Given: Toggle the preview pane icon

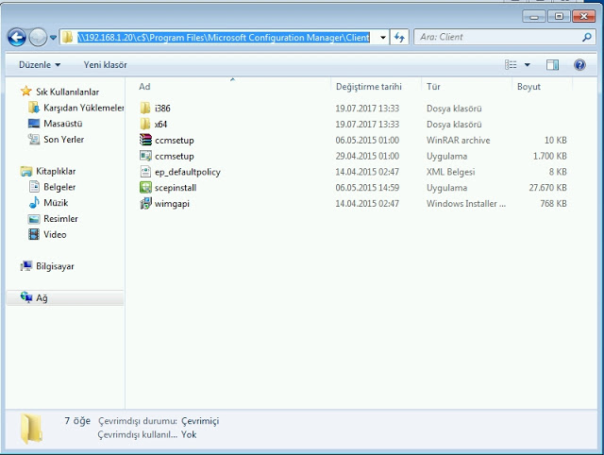Looking at the screenshot, I should click(x=553, y=64).
